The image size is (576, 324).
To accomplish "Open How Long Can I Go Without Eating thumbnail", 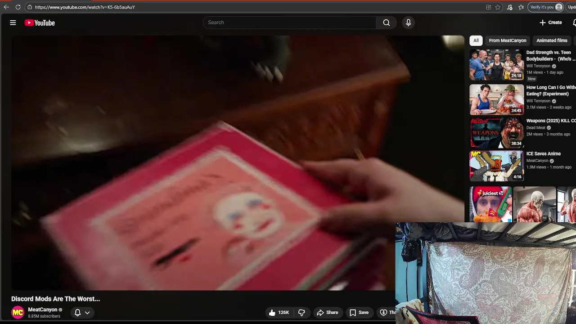I will [x=497, y=100].
